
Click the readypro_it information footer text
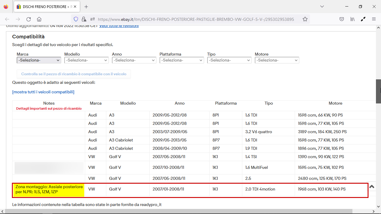87,204
